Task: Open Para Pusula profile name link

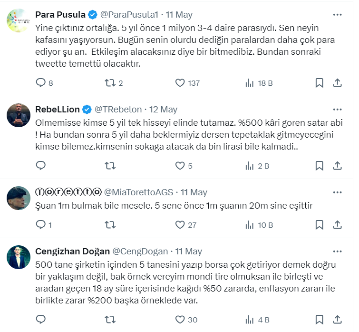Action: pos(60,14)
